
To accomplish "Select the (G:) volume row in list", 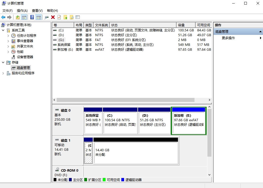I will coord(132,40).
